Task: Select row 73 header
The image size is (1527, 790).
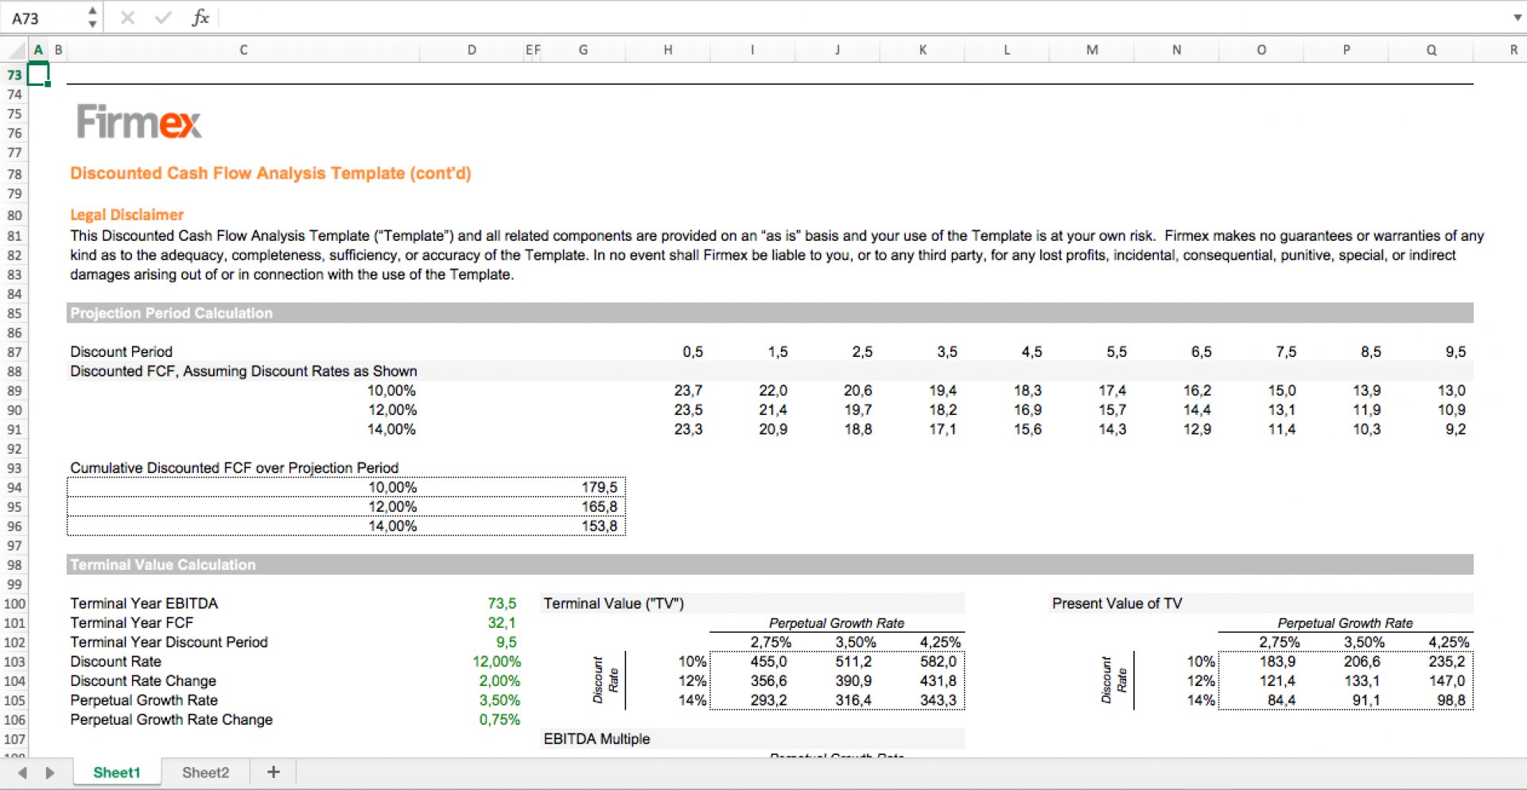Action: pos(14,75)
